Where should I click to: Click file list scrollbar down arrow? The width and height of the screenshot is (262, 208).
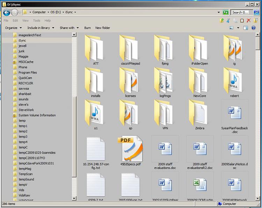257,198
